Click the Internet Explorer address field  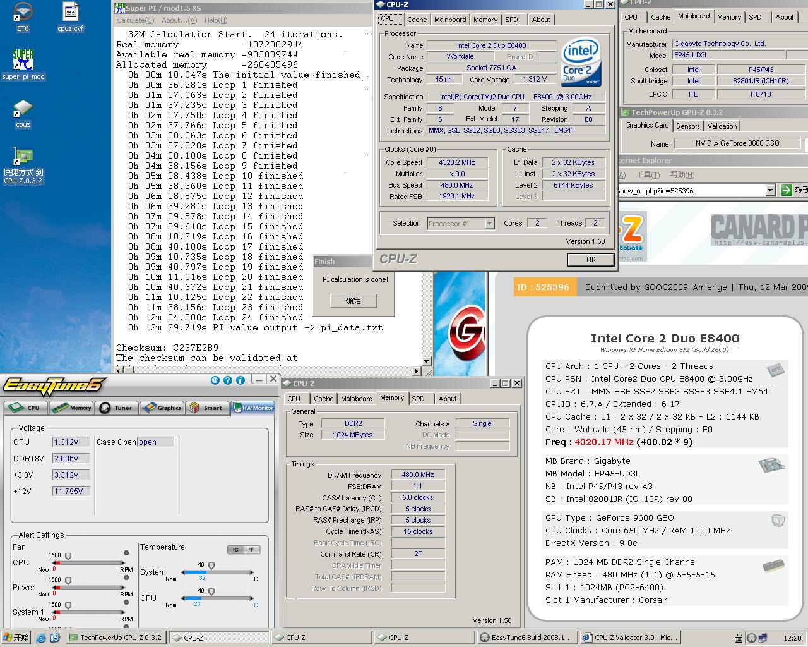coord(691,190)
